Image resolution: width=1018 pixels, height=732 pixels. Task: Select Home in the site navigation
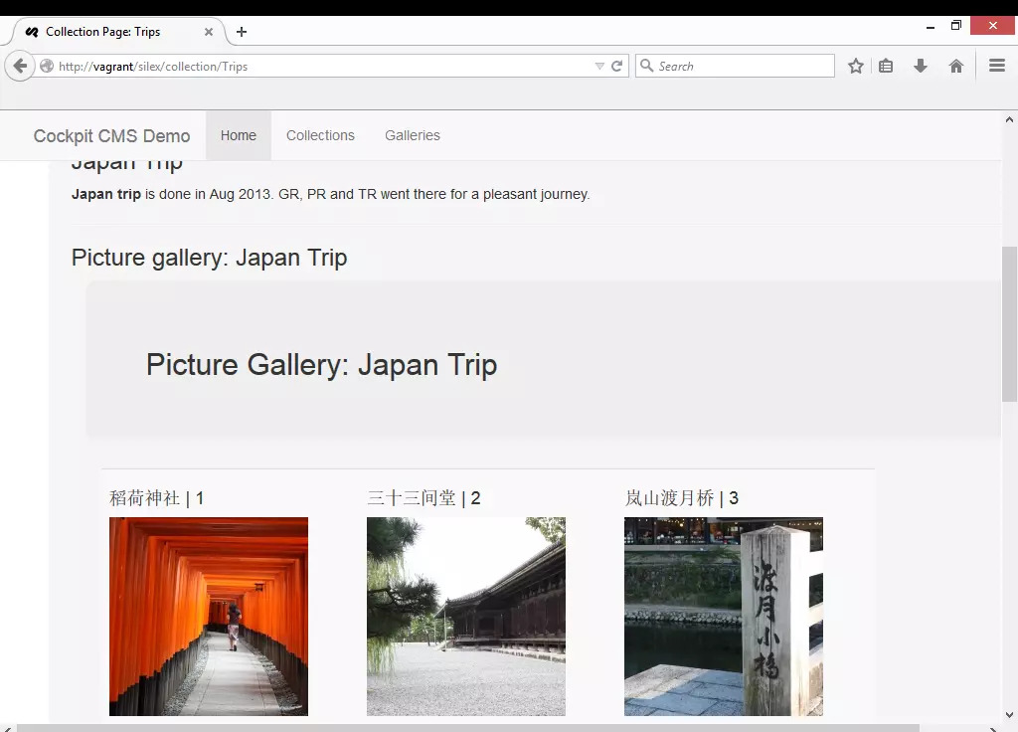pos(239,135)
